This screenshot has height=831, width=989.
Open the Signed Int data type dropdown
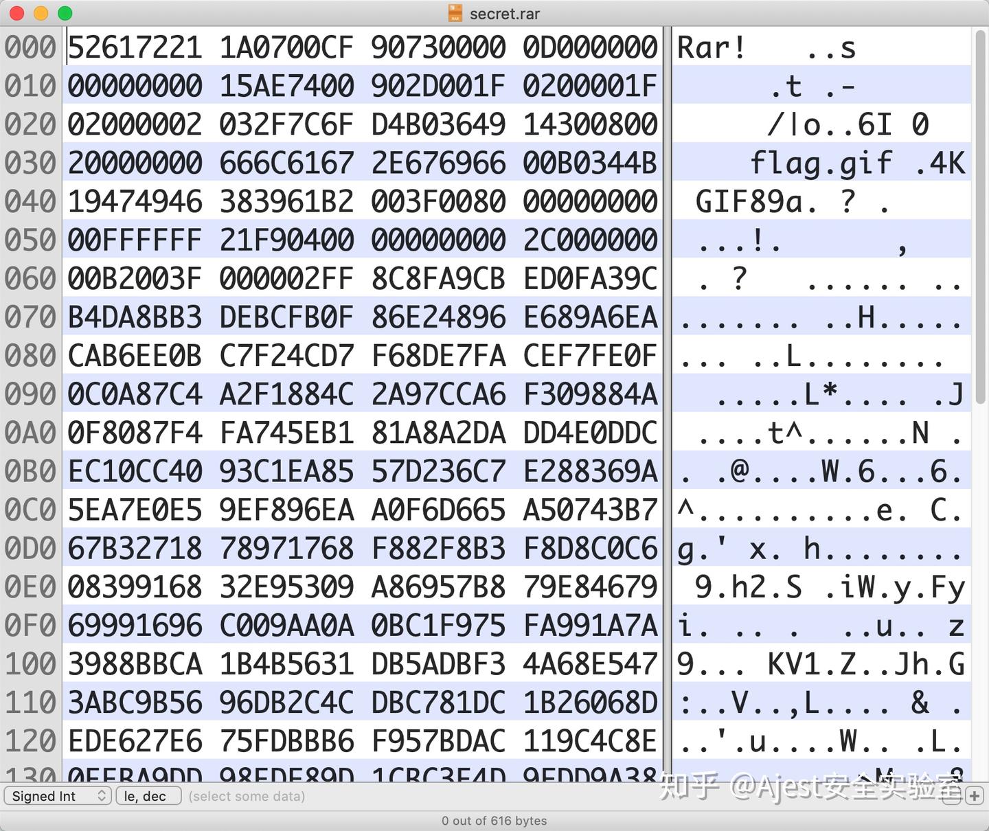coord(58,796)
